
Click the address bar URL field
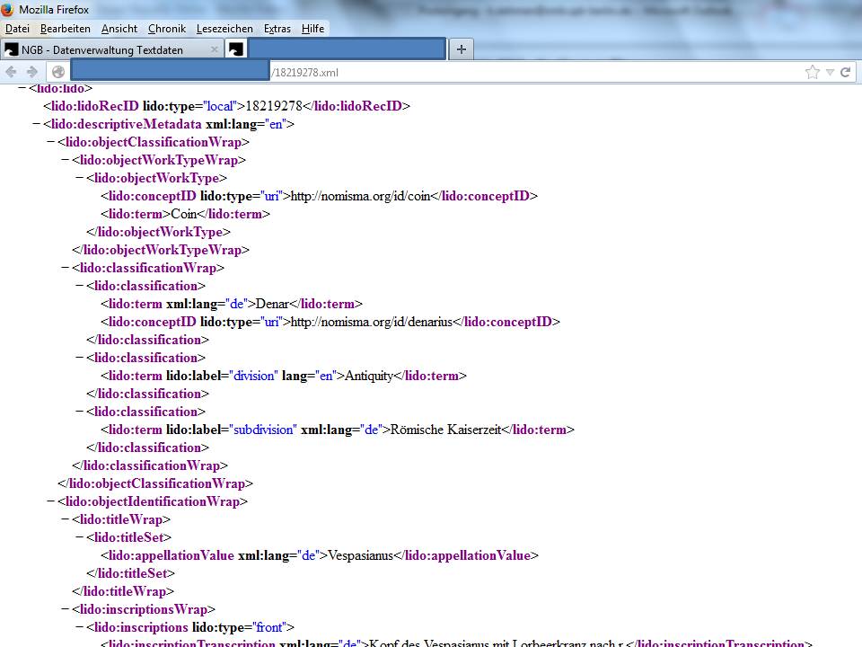(539, 72)
